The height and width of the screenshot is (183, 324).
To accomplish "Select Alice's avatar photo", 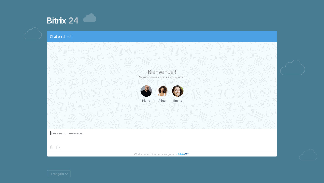I will [162, 91].
